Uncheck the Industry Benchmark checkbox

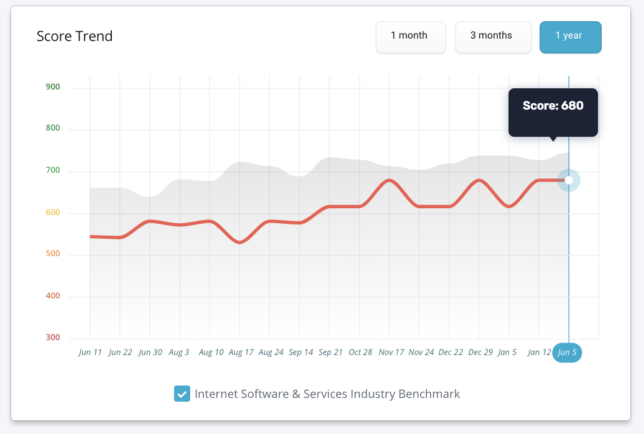[x=182, y=394]
